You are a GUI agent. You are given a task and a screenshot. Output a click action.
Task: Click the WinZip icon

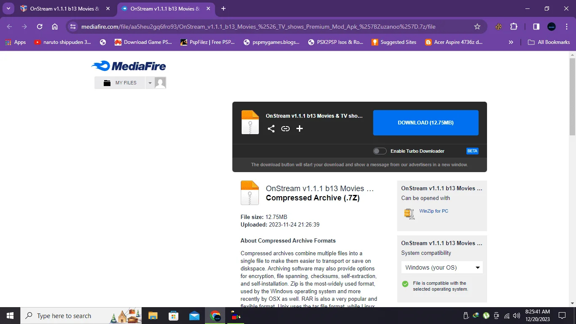[409, 213]
